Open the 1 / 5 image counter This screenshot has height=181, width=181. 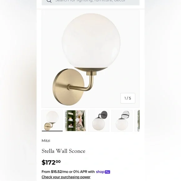(x=128, y=98)
